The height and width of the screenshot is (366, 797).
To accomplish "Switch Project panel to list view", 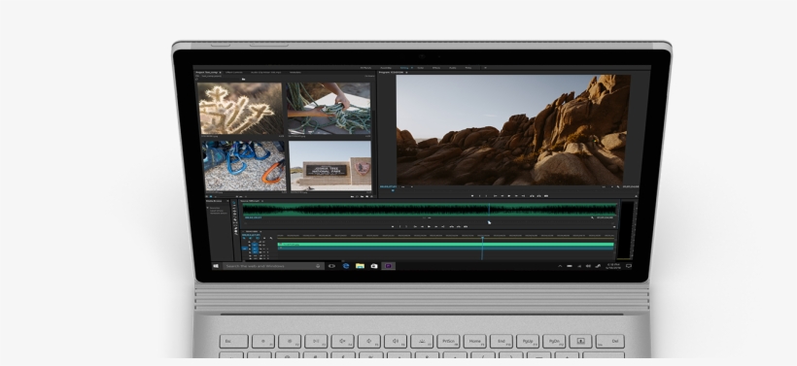I will tap(206, 196).
